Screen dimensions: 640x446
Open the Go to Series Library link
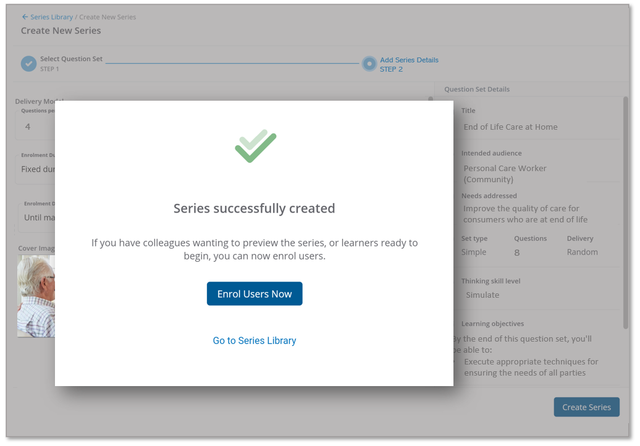click(255, 340)
